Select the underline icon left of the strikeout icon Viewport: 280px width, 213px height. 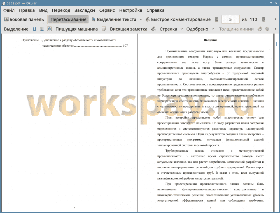pyautogui.click(x=42, y=29)
